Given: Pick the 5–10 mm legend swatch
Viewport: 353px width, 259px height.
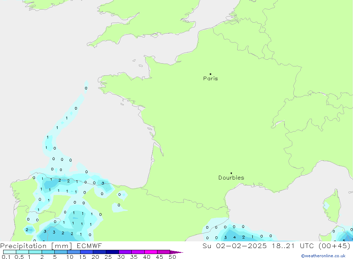Looking at the screenshot, I should (61, 252).
